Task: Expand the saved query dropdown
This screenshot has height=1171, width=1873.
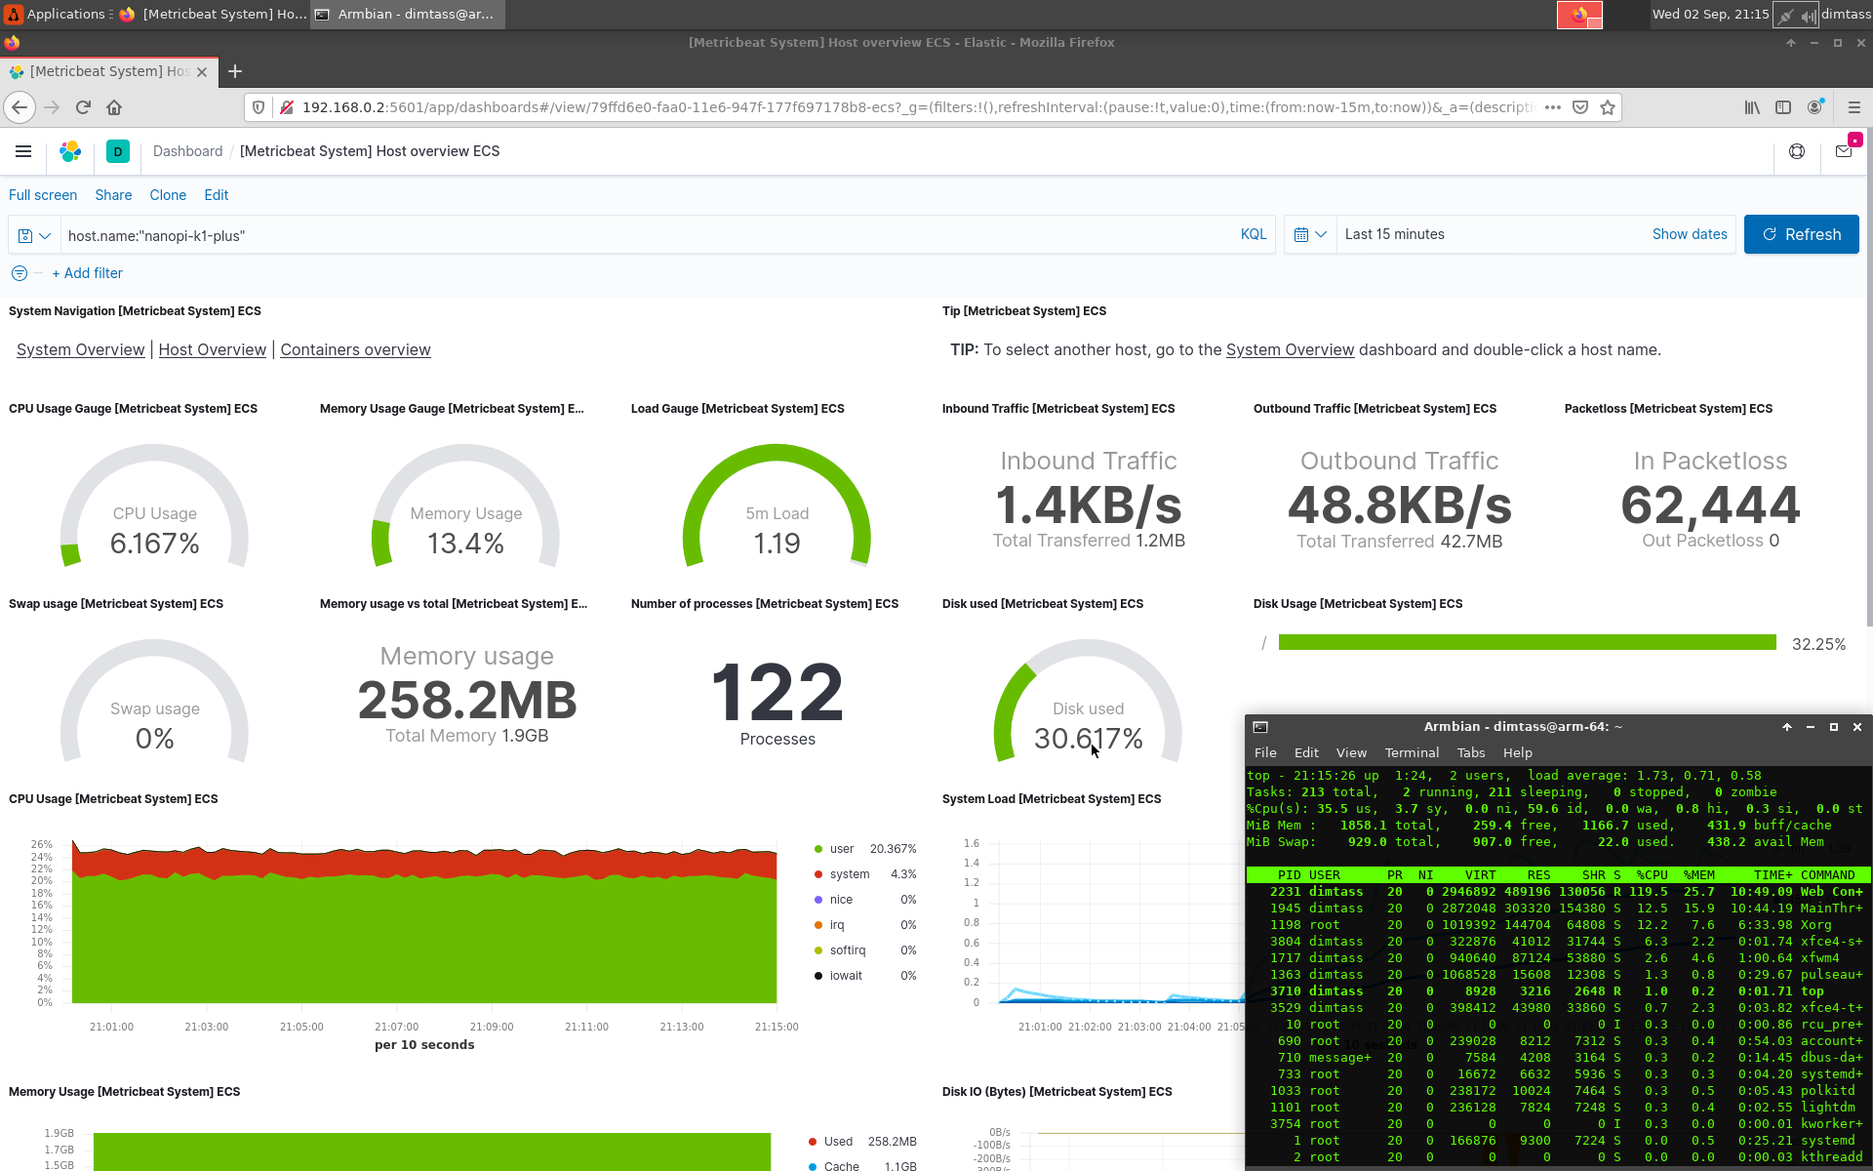Action: (x=34, y=235)
